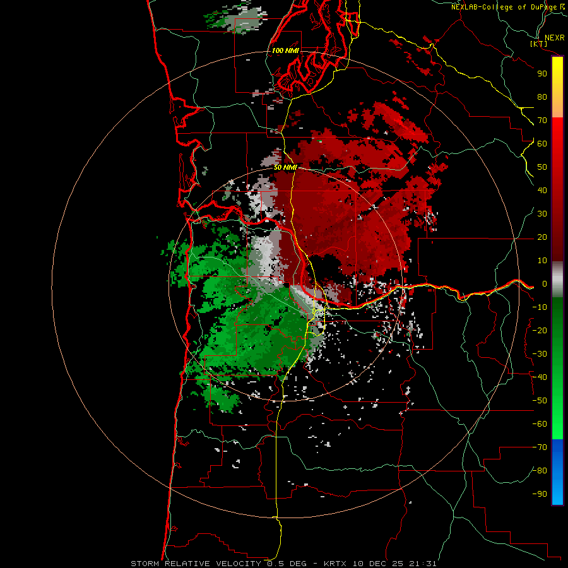Select the '-20' velocity label
The height and width of the screenshot is (568, 568).
[x=540, y=330]
